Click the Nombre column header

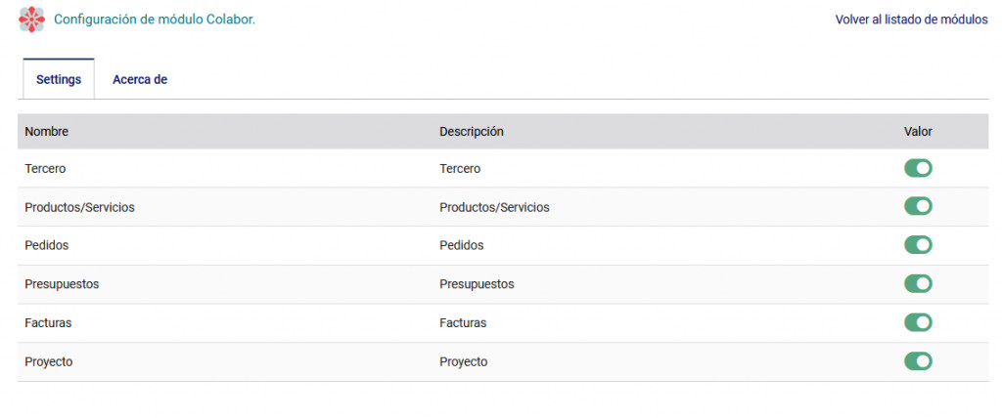click(x=47, y=132)
